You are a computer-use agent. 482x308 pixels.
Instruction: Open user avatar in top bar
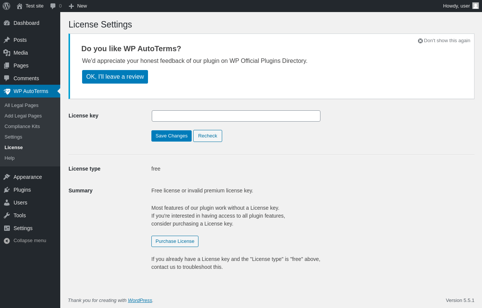click(x=476, y=6)
